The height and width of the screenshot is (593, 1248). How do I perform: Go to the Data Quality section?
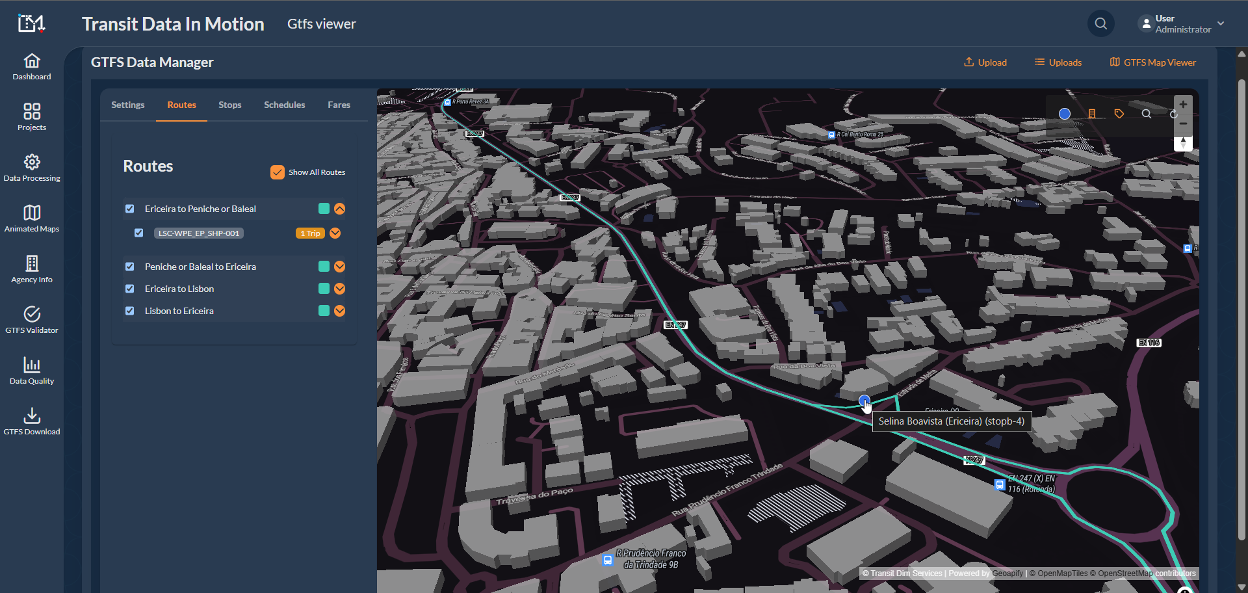coord(32,371)
